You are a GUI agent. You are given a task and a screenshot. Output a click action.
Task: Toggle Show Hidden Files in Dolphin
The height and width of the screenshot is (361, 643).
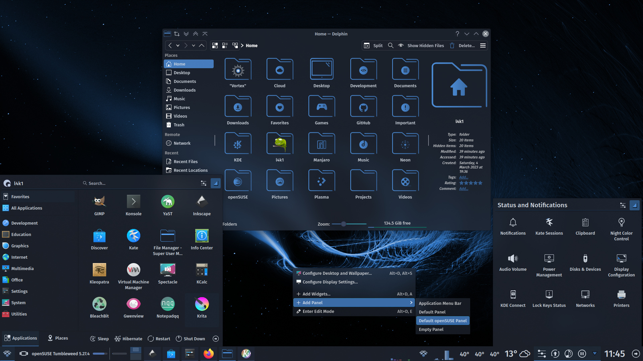coord(421,45)
